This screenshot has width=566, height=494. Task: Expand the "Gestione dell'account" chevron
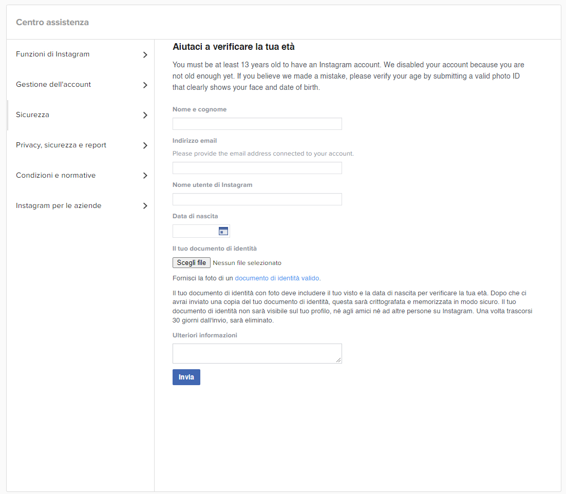coord(145,85)
